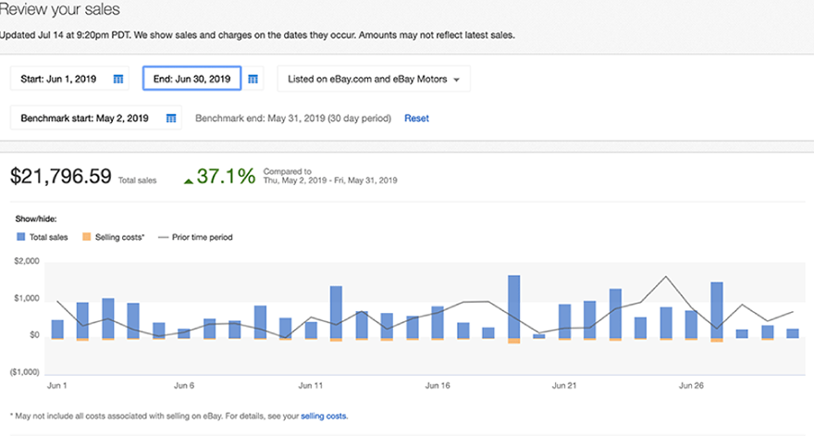Click the 37.1% change figure
814x436 pixels.
[226, 176]
